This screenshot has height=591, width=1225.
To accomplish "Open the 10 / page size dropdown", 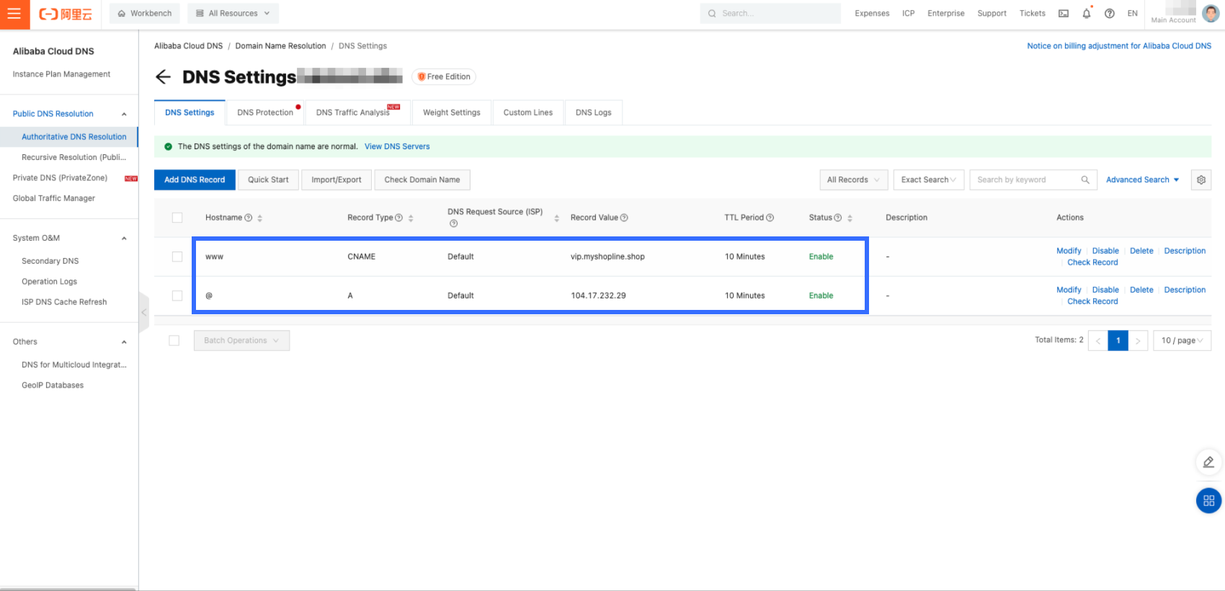I will (1182, 340).
